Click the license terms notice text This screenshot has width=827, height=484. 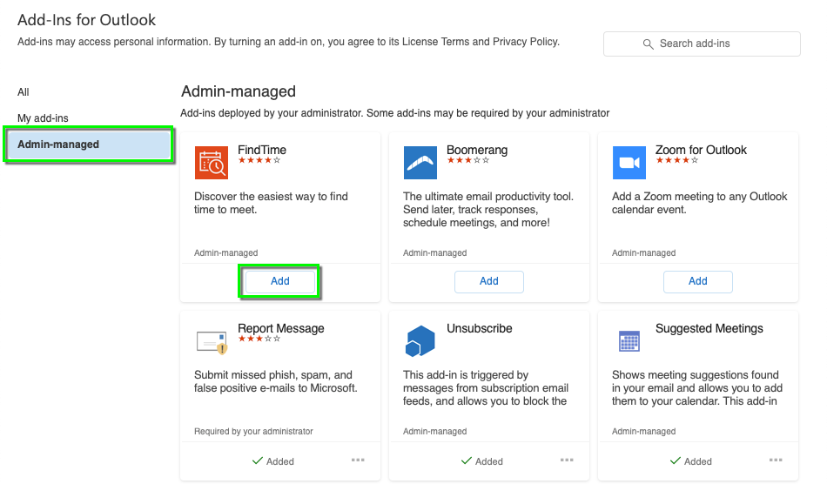tap(288, 42)
